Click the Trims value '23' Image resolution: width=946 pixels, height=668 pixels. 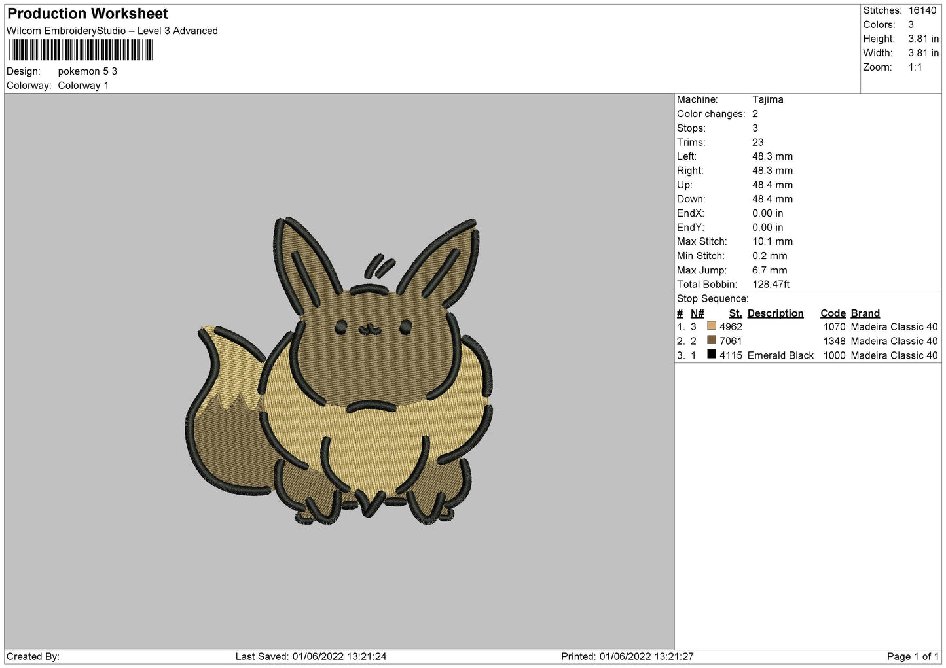click(758, 142)
